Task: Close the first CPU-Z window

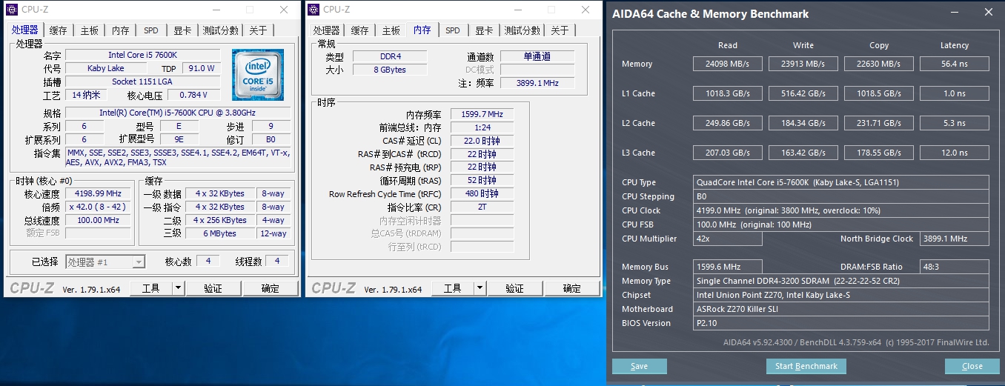Action: (284, 10)
